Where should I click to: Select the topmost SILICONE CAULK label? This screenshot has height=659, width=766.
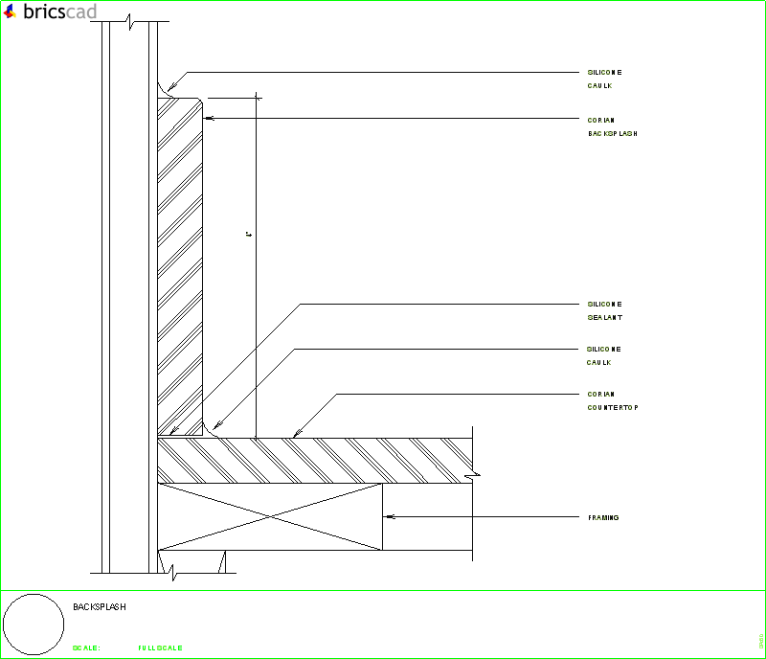point(605,79)
